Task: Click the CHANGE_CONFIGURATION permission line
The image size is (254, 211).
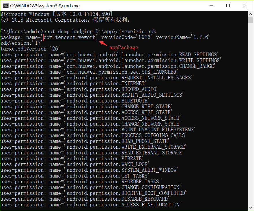Action: [90, 187]
